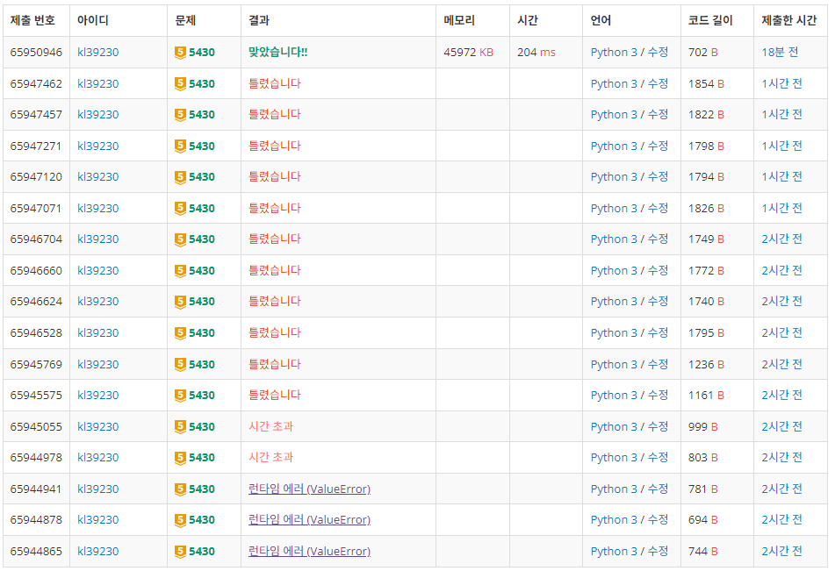The image size is (835, 571).
Task: Open runtime error ValueError details for 65944941
Action: pos(309,489)
